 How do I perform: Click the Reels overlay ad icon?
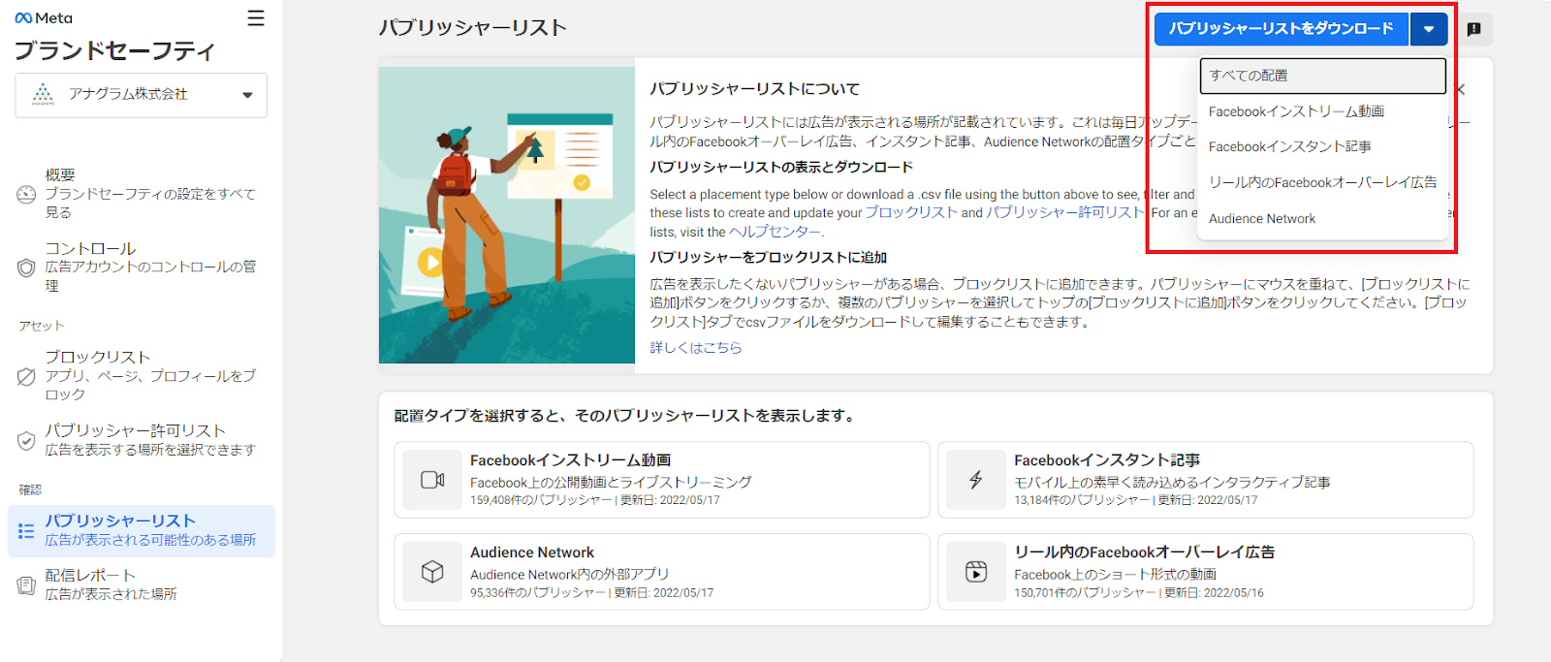[976, 572]
